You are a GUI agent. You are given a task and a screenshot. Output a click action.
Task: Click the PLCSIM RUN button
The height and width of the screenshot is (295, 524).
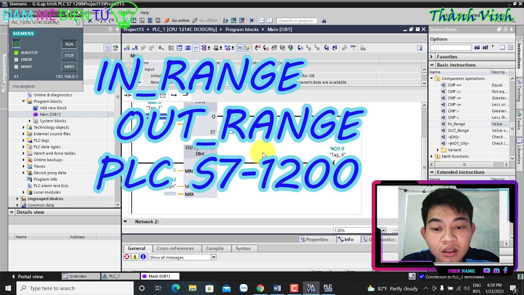[x=69, y=44]
